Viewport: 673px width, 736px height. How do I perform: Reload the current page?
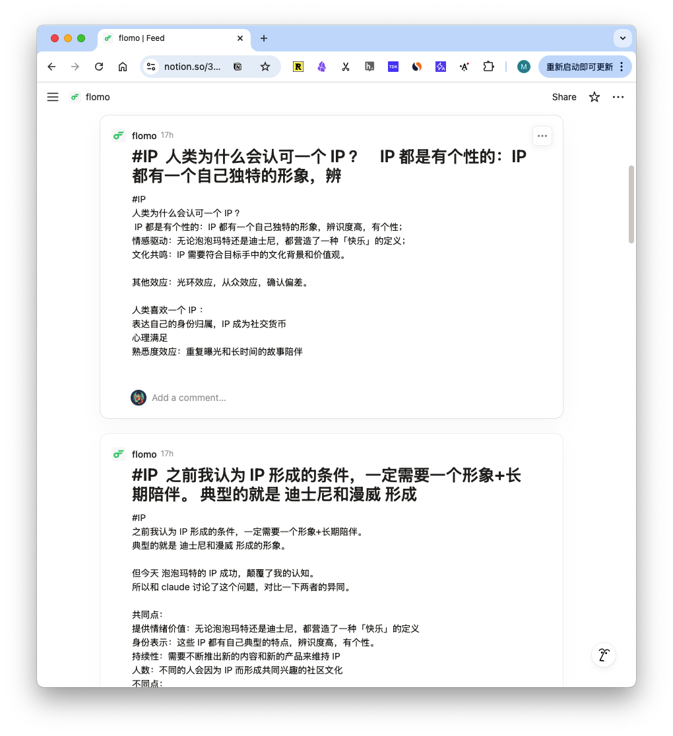(x=98, y=67)
